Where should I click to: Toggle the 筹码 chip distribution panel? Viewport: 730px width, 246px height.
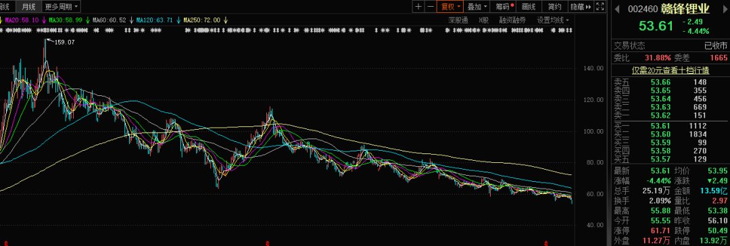pyautogui.click(x=504, y=7)
